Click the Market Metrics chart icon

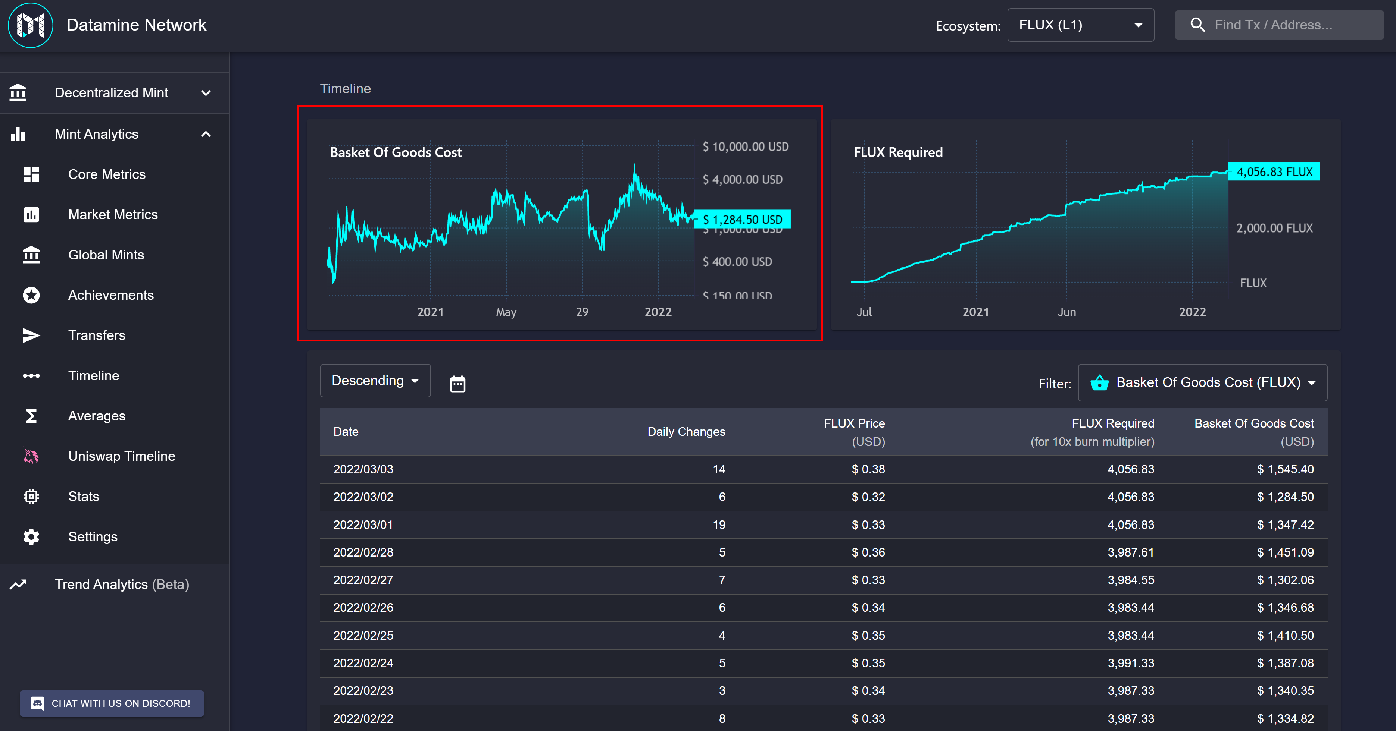pyautogui.click(x=31, y=214)
